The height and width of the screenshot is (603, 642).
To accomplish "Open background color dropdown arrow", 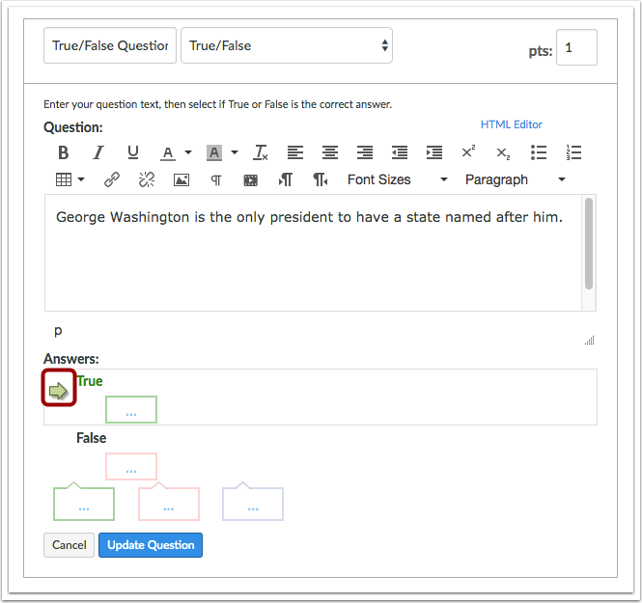I will pyautogui.click(x=235, y=152).
